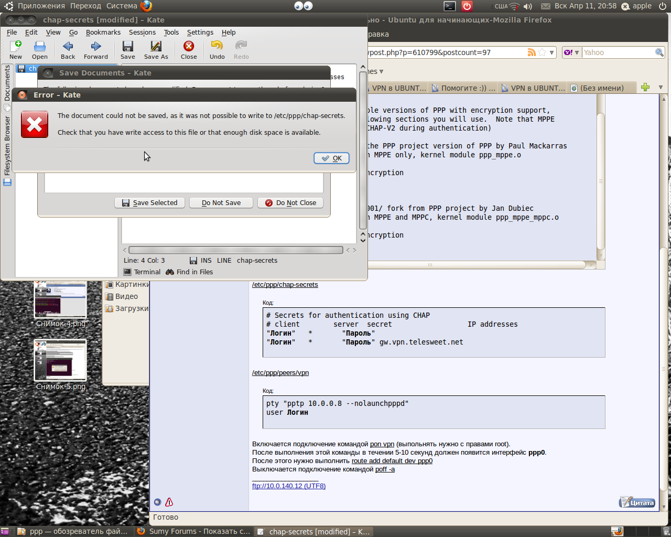Click the Save As toolbar icon
The image size is (671, 537).
point(156,49)
